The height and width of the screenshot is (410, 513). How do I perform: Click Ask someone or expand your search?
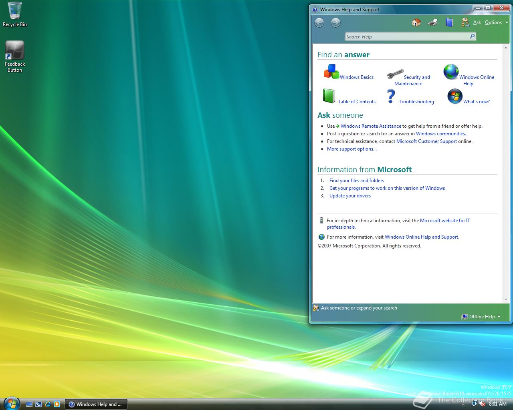coord(359,308)
